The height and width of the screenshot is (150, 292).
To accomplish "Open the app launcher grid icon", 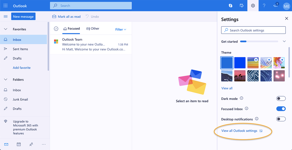I will [6, 6].
